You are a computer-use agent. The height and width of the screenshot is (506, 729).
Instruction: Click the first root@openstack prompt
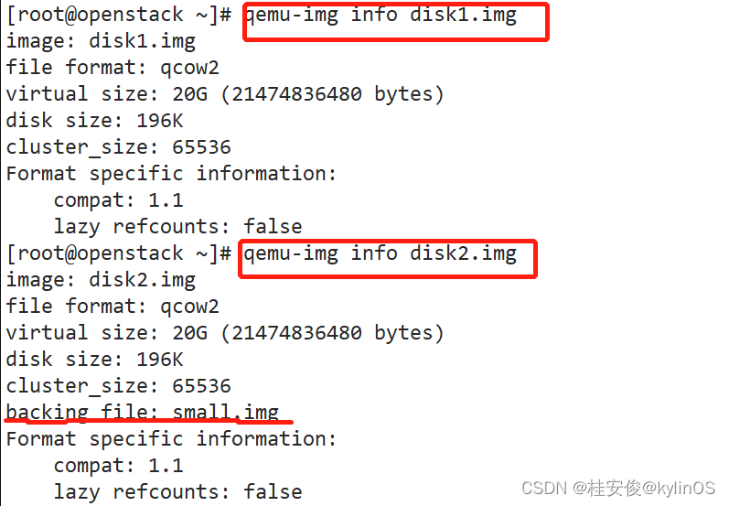pyautogui.click(x=119, y=16)
